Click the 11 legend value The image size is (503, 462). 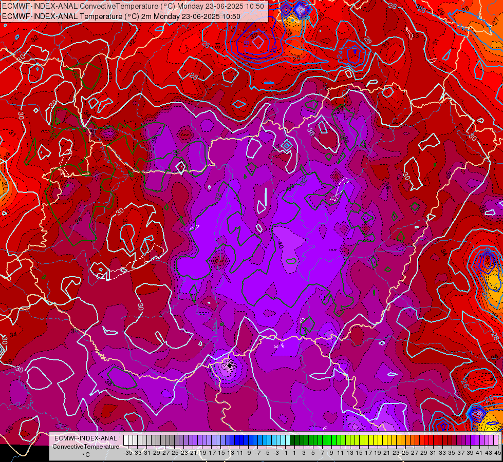click(x=340, y=453)
